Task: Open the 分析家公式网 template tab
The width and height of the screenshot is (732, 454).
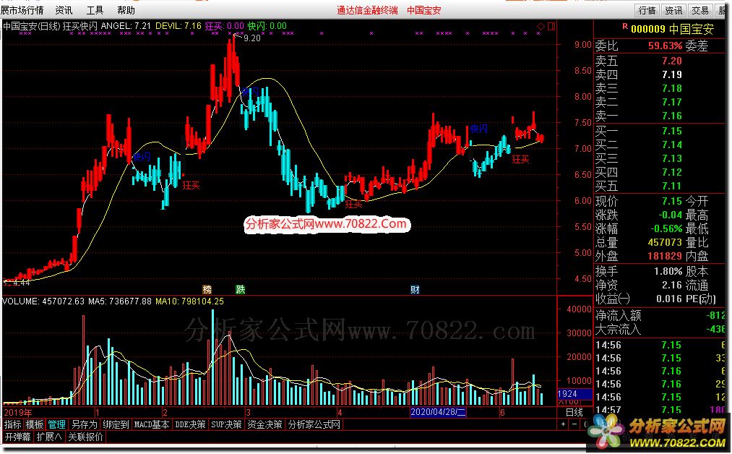Action: pos(314,424)
